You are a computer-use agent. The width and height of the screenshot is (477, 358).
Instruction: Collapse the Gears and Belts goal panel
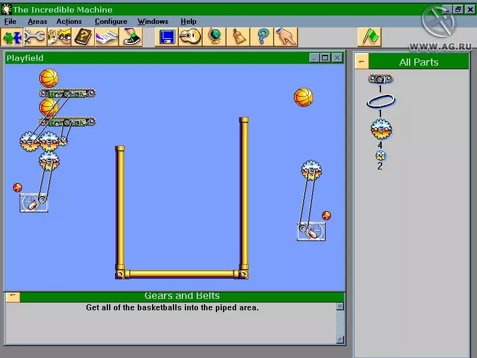(13, 297)
